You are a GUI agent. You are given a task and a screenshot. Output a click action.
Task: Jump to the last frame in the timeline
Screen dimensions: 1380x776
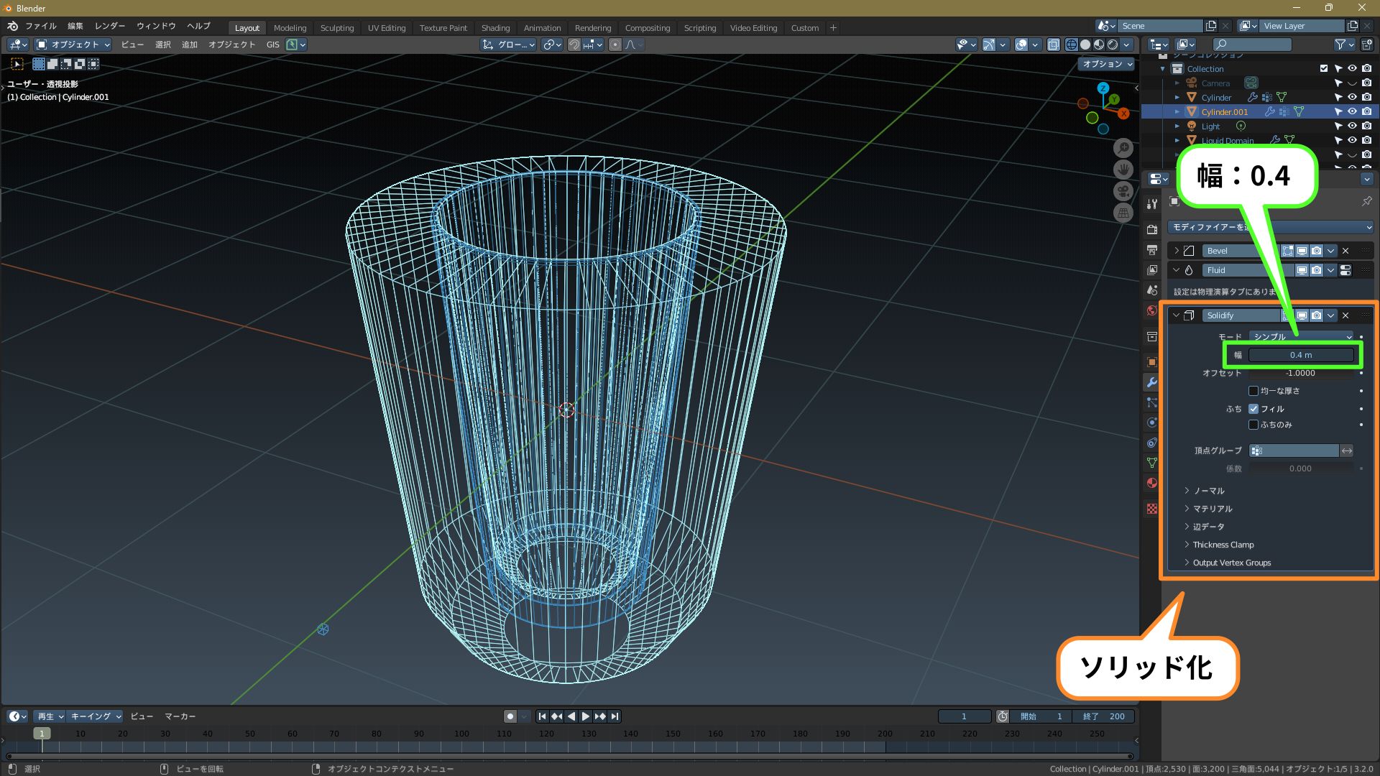(615, 716)
